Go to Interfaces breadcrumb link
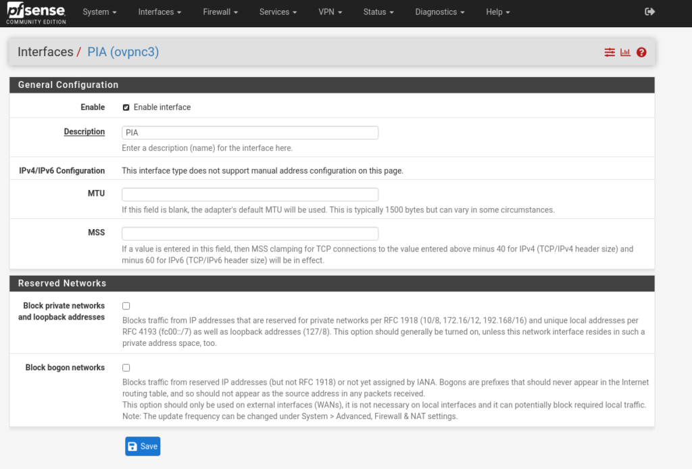This screenshot has width=692, height=469. coord(45,52)
